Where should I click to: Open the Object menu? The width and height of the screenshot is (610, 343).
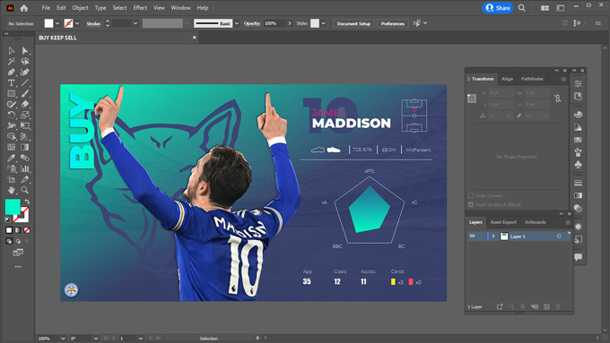(80, 8)
